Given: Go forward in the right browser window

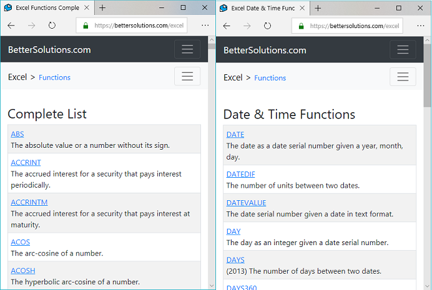Looking at the screenshot, I should (x=247, y=26).
